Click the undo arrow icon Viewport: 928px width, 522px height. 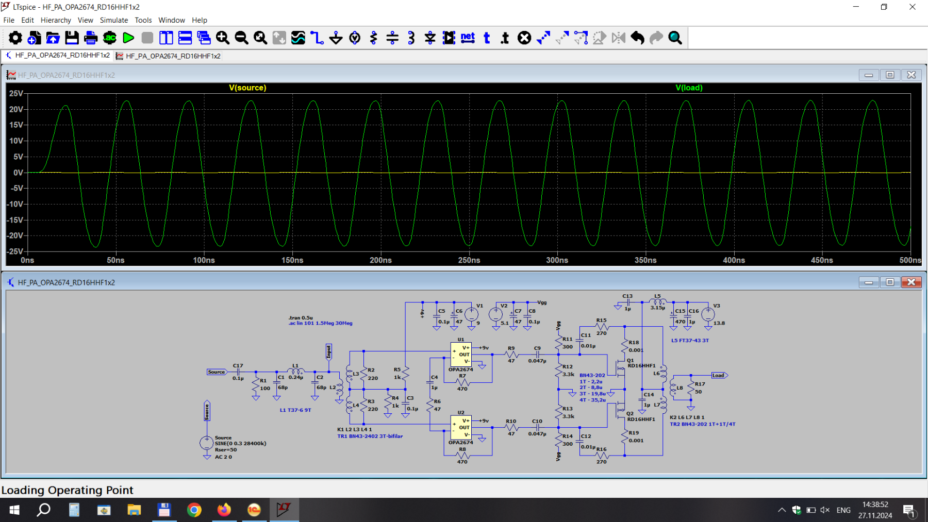click(x=638, y=38)
